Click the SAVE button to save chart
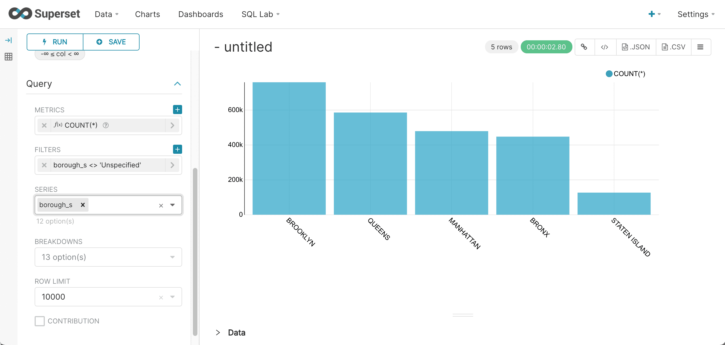Image resolution: width=725 pixels, height=345 pixels. 111,42
